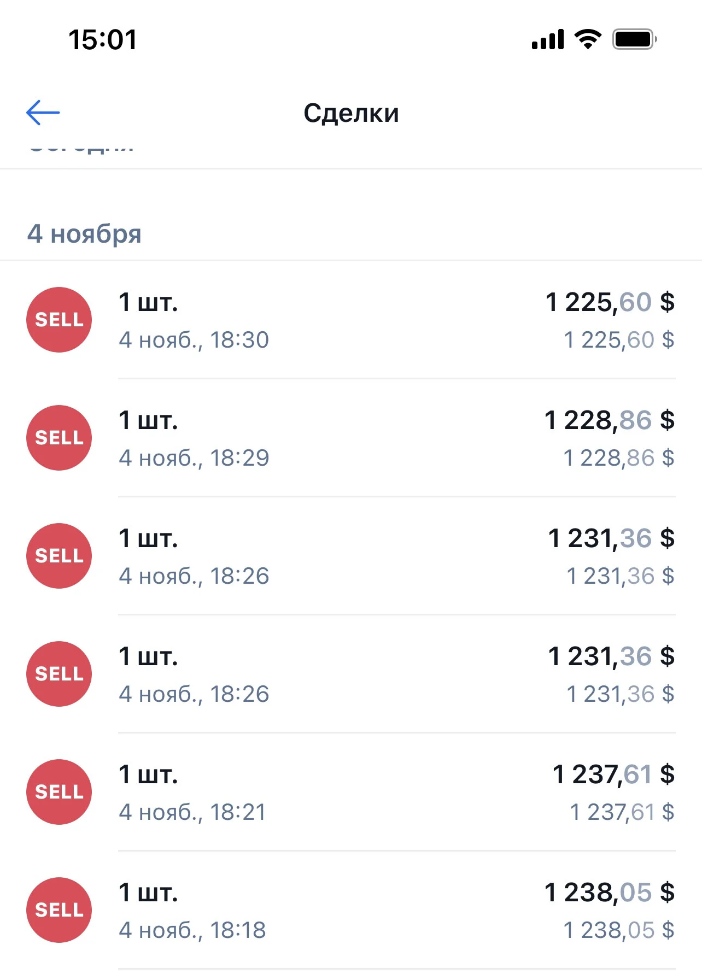Select the trade dated 4 нояб., 18:30
This screenshot has height=974, width=702.
coord(194,340)
